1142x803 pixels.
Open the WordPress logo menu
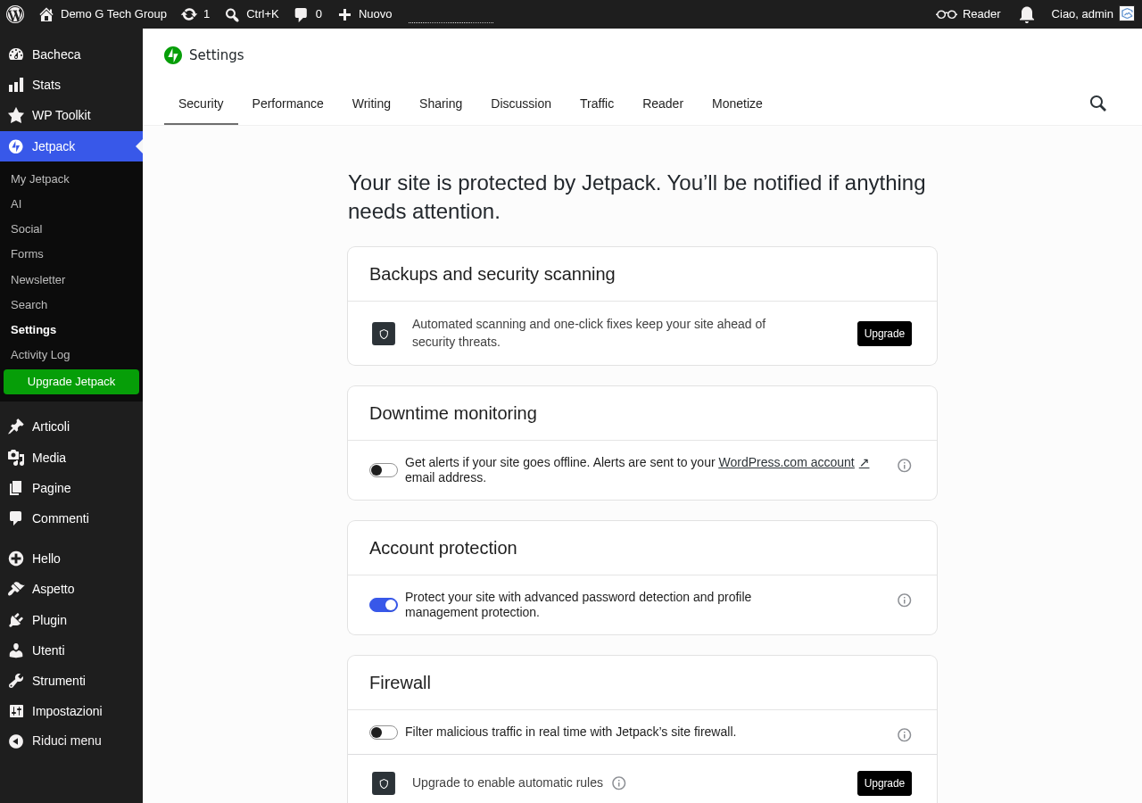(x=15, y=14)
